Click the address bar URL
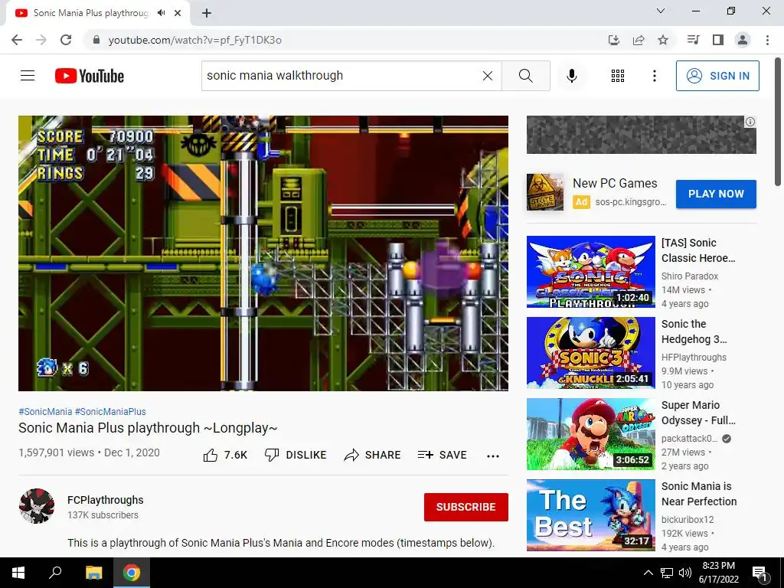 (x=195, y=40)
